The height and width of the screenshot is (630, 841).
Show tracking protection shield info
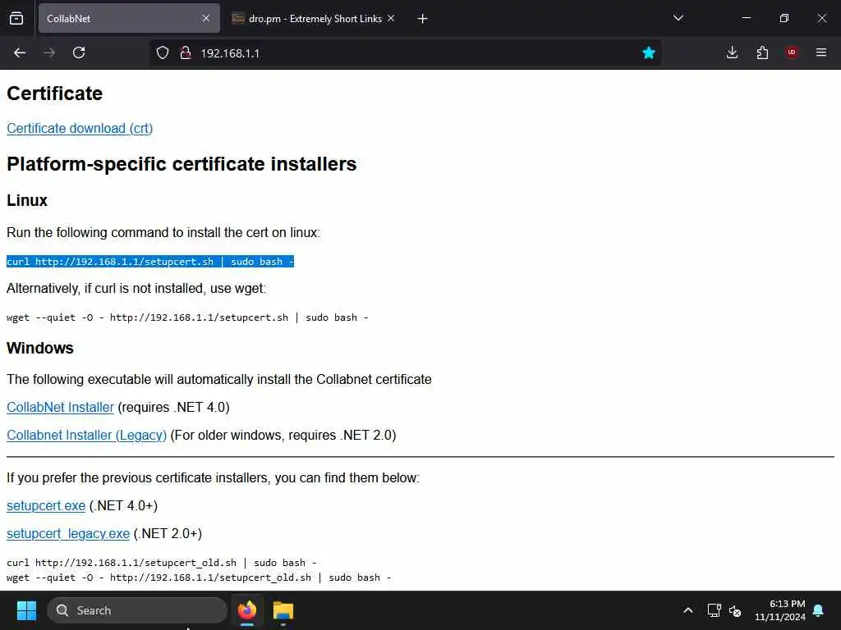tap(163, 52)
